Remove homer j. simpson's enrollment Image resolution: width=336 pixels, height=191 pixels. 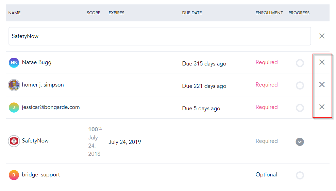[x=322, y=84]
